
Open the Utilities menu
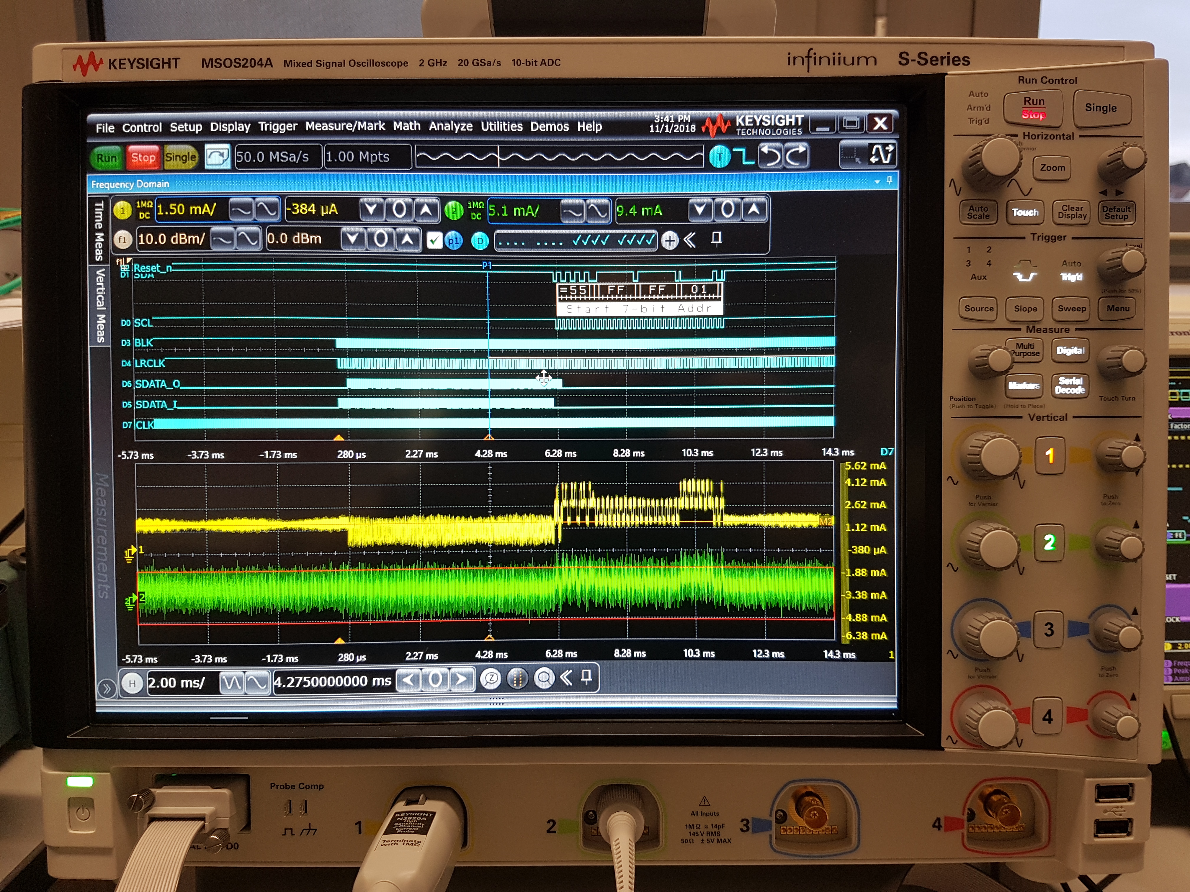[501, 126]
